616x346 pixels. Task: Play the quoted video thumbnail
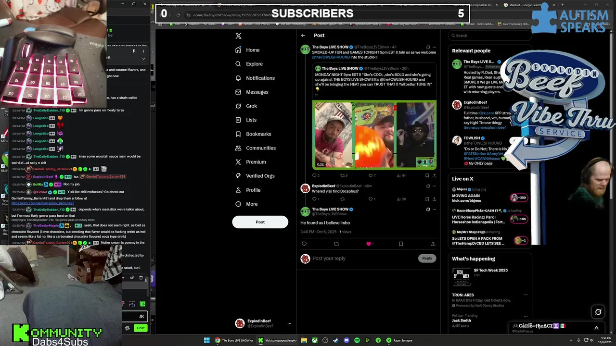click(x=374, y=135)
